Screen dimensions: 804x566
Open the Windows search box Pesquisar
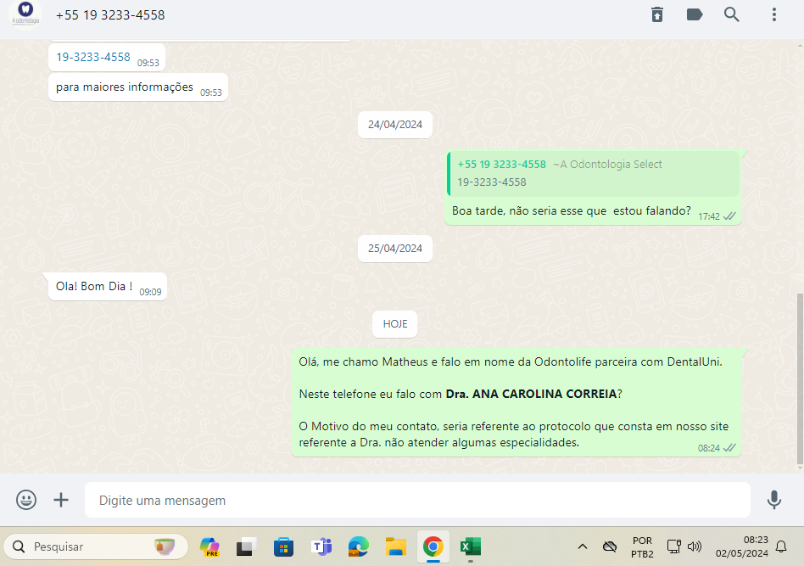[x=96, y=546]
